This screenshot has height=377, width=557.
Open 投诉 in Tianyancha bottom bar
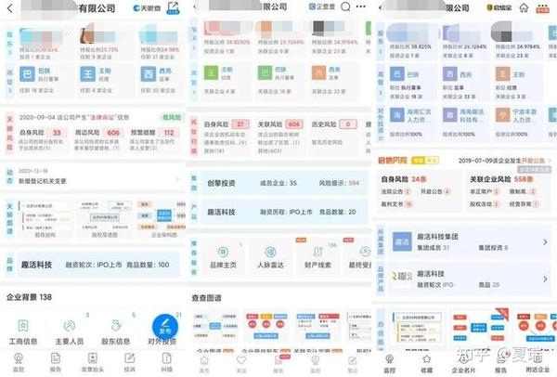(130, 362)
